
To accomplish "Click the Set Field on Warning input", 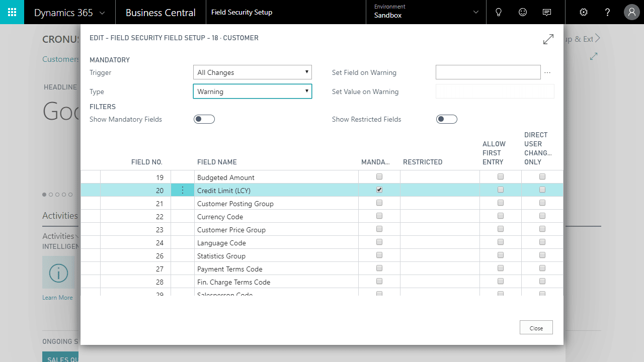I will click(488, 72).
